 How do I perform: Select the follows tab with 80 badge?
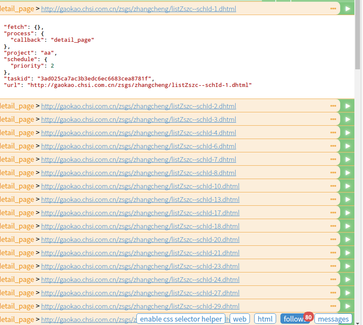[294, 319]
